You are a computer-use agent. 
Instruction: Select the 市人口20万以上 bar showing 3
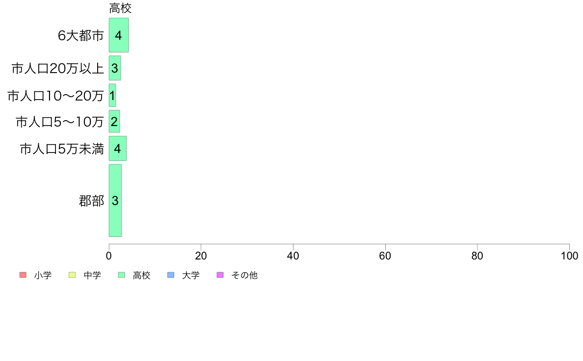tap(115, 68)
